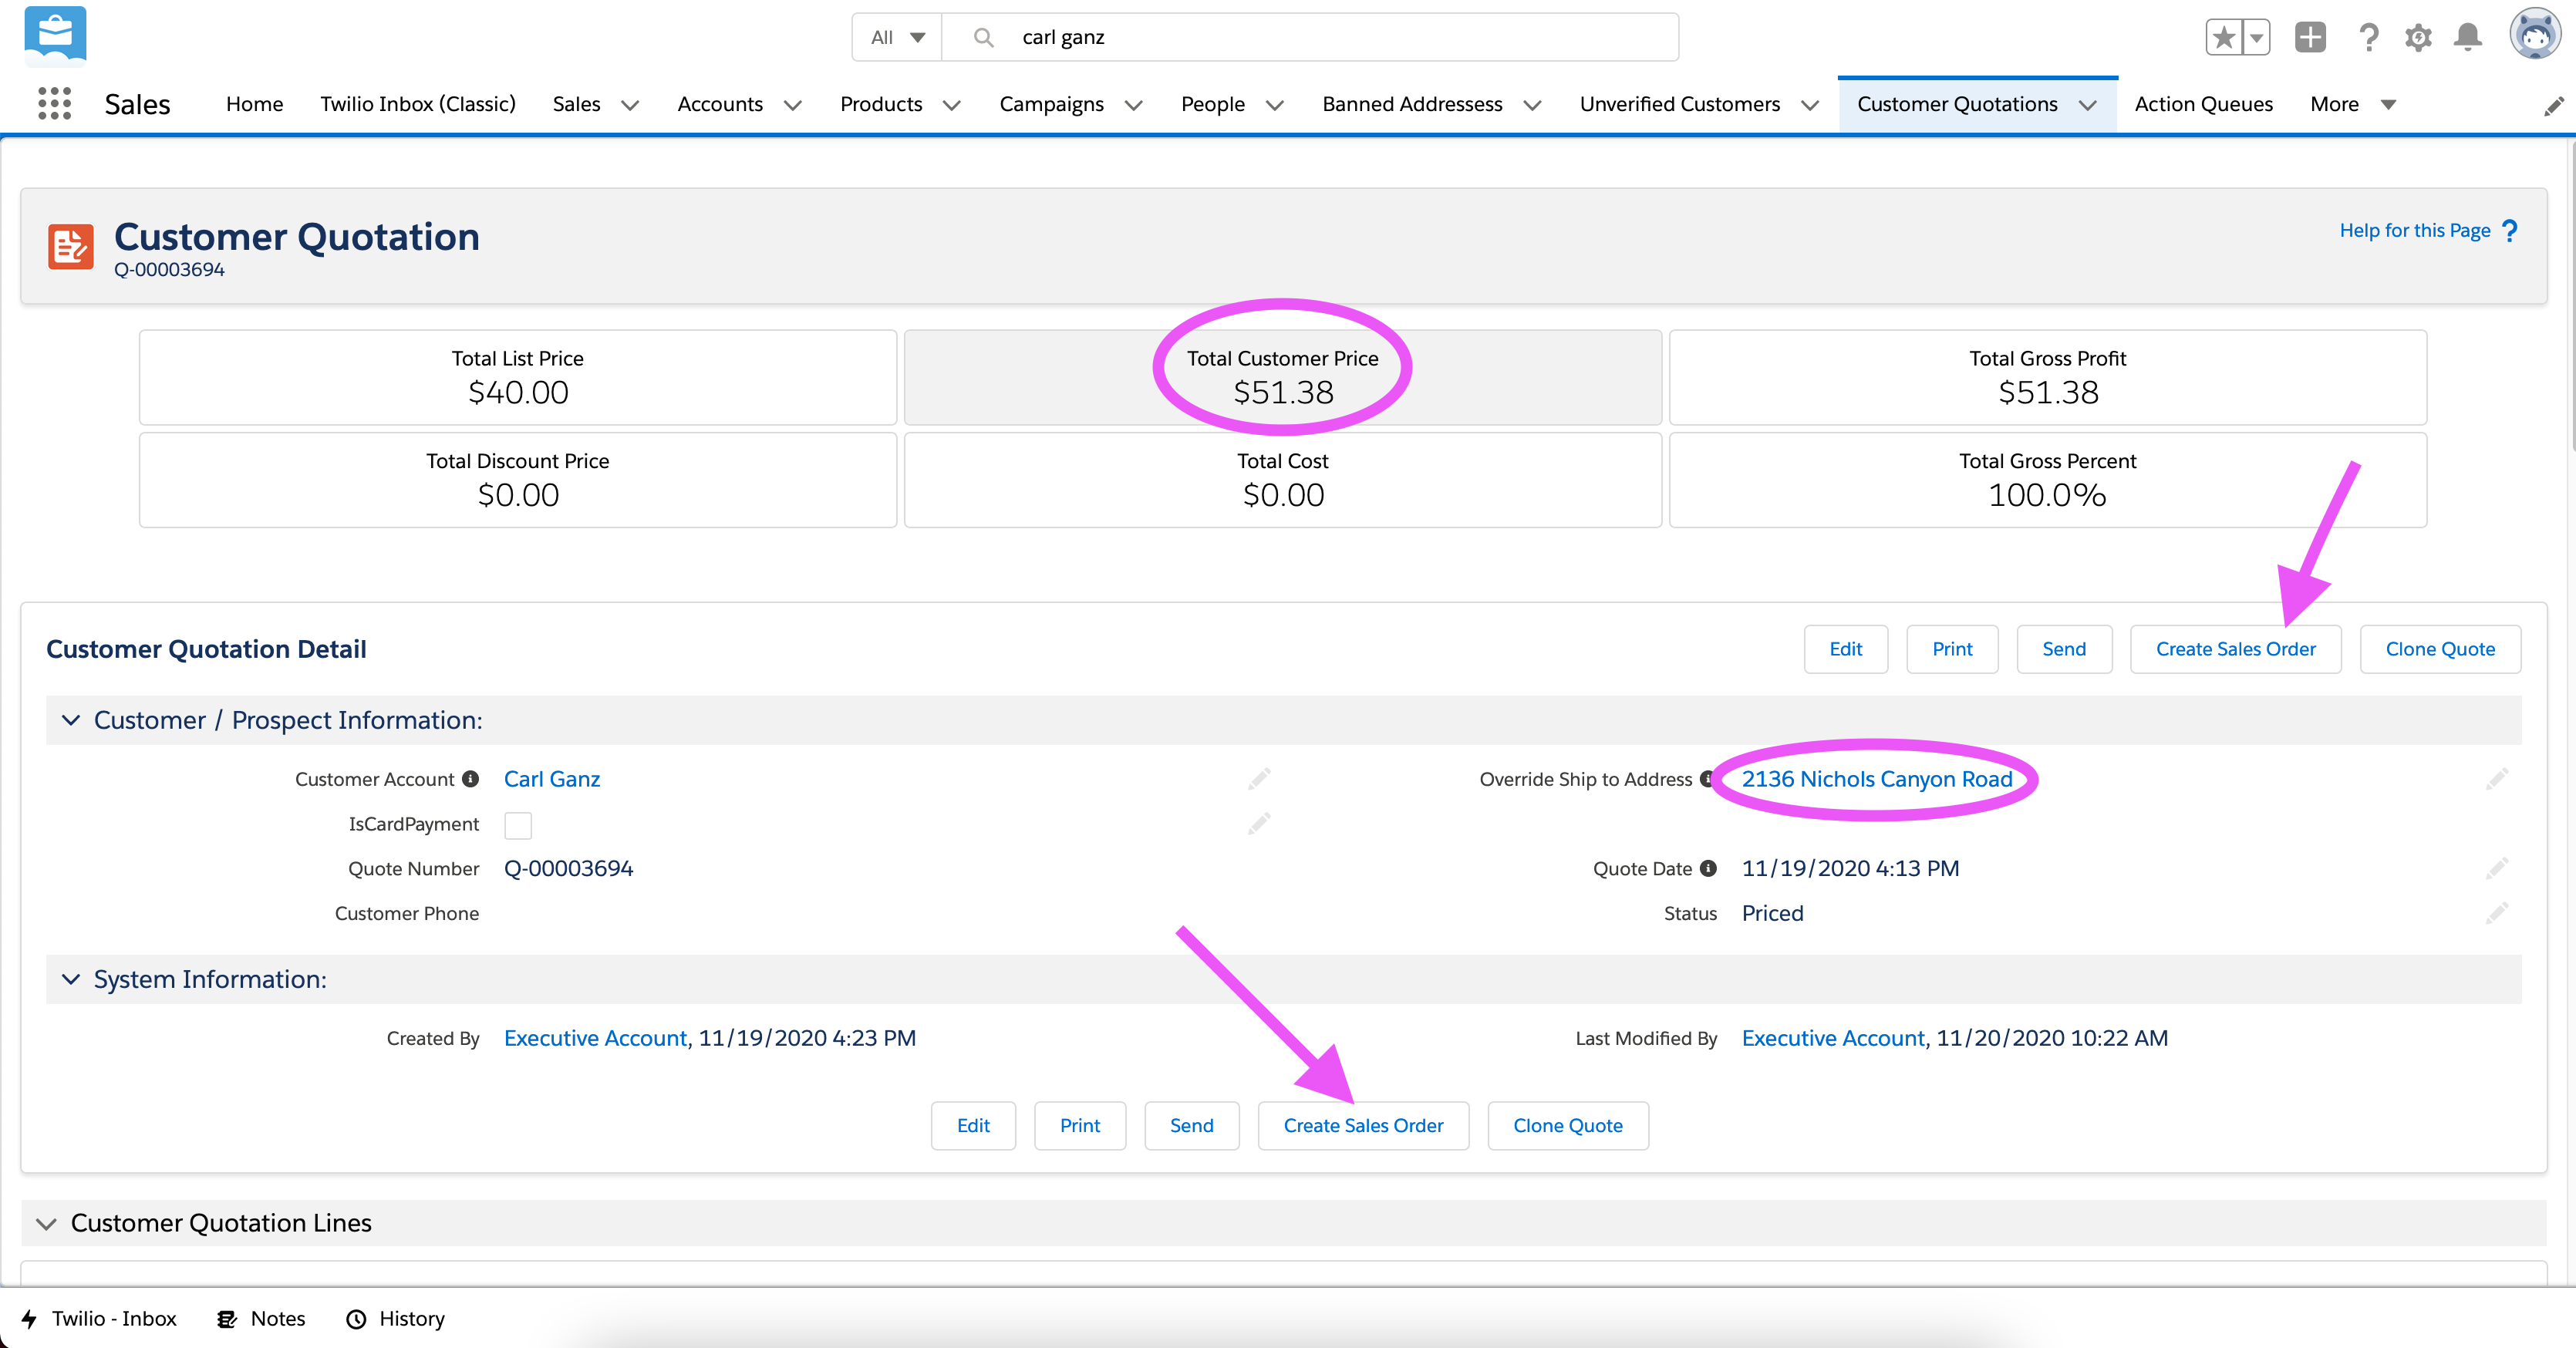
Task: Click the global search input field
Action: pyautogui.click(x=1310, y=37)
